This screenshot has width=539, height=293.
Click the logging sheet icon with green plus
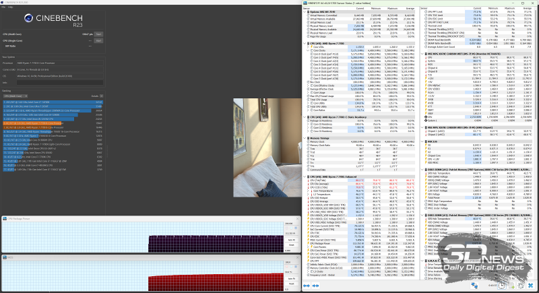pyautogui.click(x=511, y=286)
